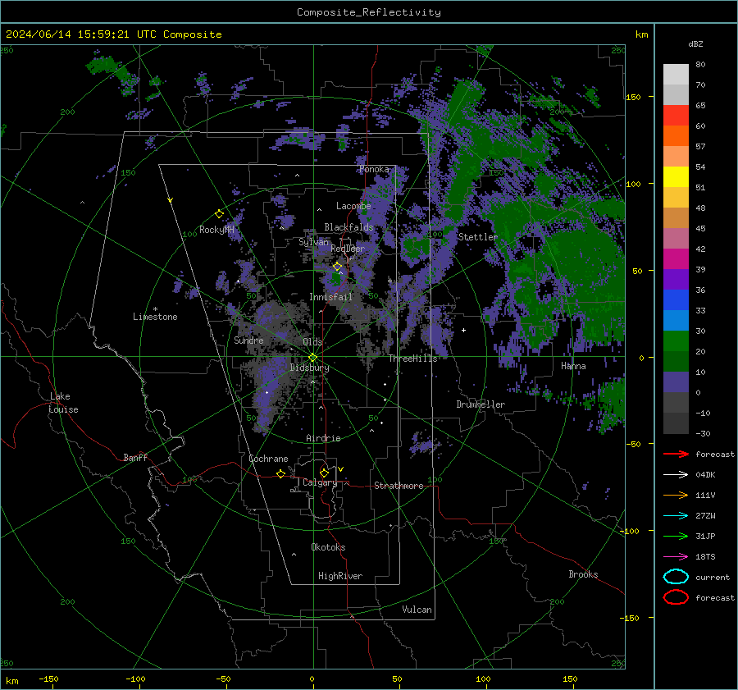Click the yellow diamond marker below Cochrane
The image size is (738, 690).
pyautogui.click(x=280, y=473)
